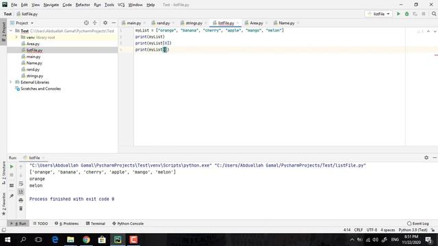Rerun listFile in Run panel

point(12,167)
